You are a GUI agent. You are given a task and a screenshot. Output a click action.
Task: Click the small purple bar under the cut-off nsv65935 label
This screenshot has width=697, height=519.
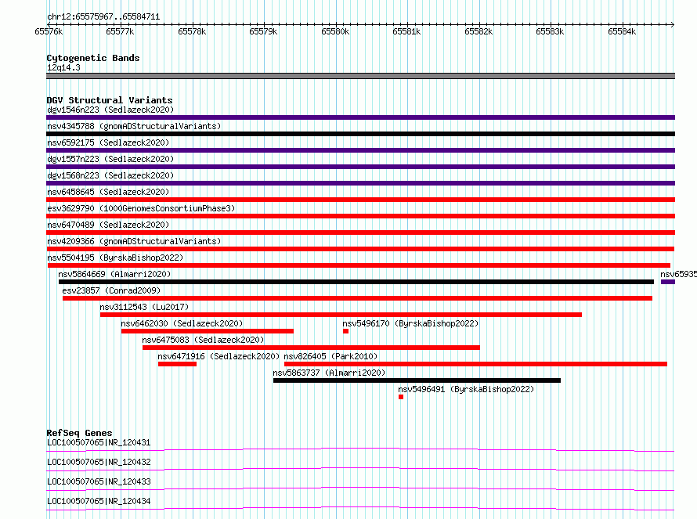(x=668, y=282)
